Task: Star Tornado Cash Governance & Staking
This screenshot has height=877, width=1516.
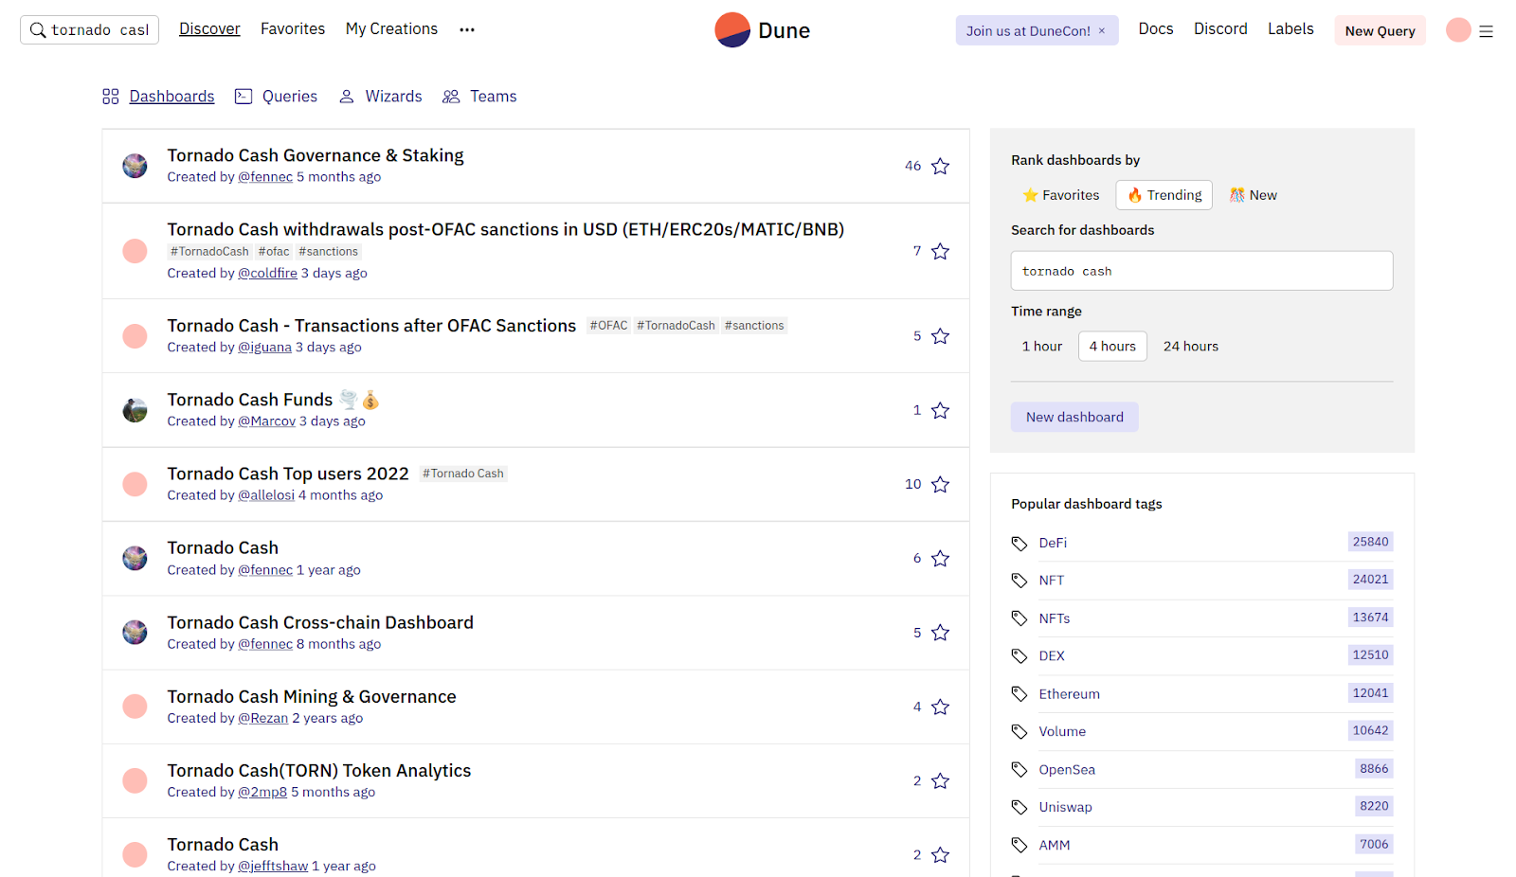Action: (940, 166)
